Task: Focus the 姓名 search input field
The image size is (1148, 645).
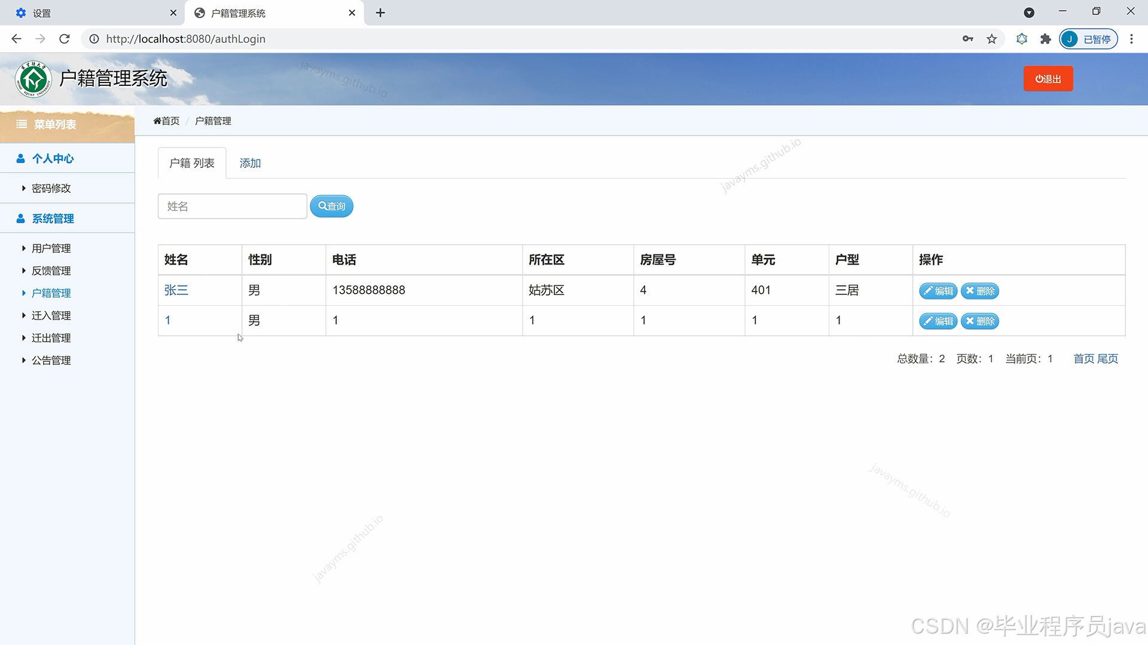Action: [x=233, y=206]
